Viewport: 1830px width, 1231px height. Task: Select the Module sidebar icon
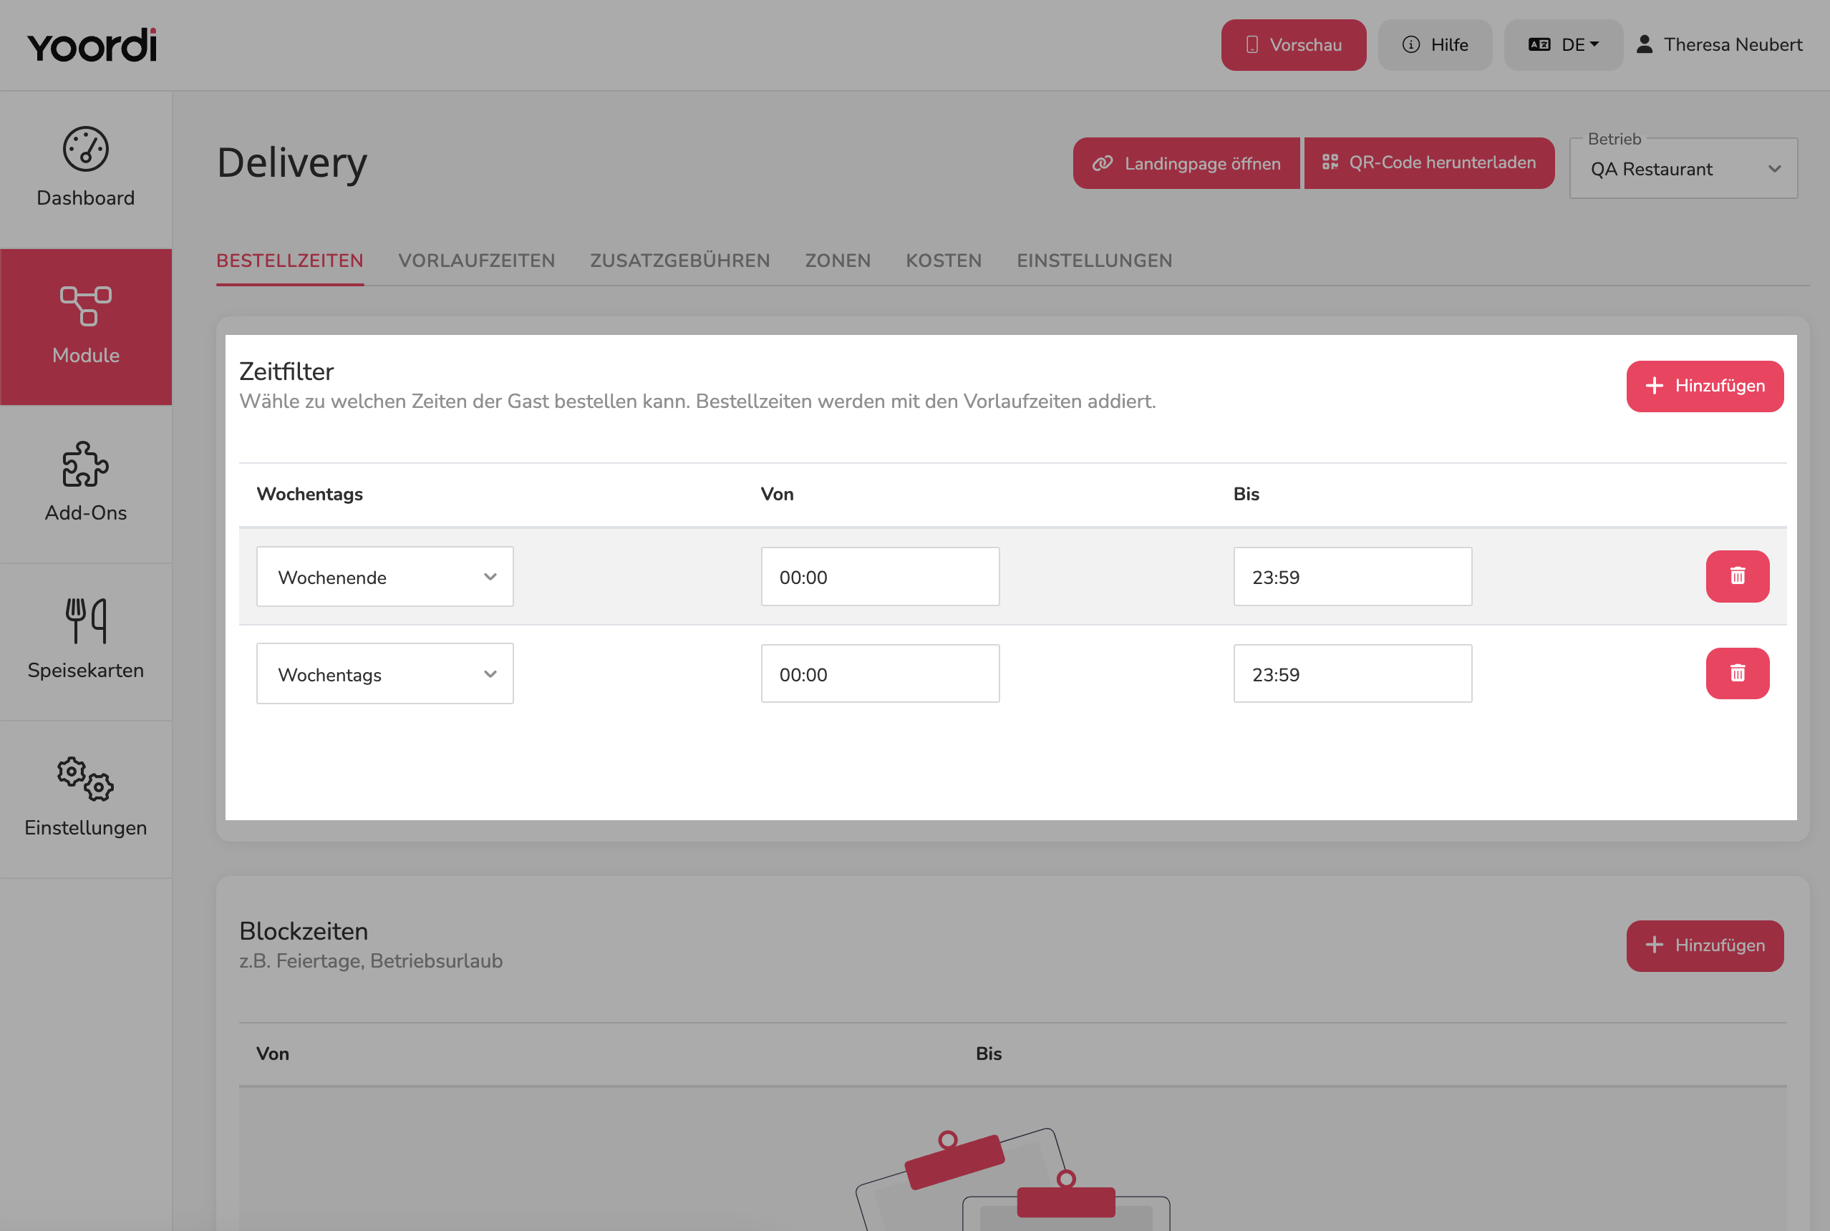tap(86, 306)
